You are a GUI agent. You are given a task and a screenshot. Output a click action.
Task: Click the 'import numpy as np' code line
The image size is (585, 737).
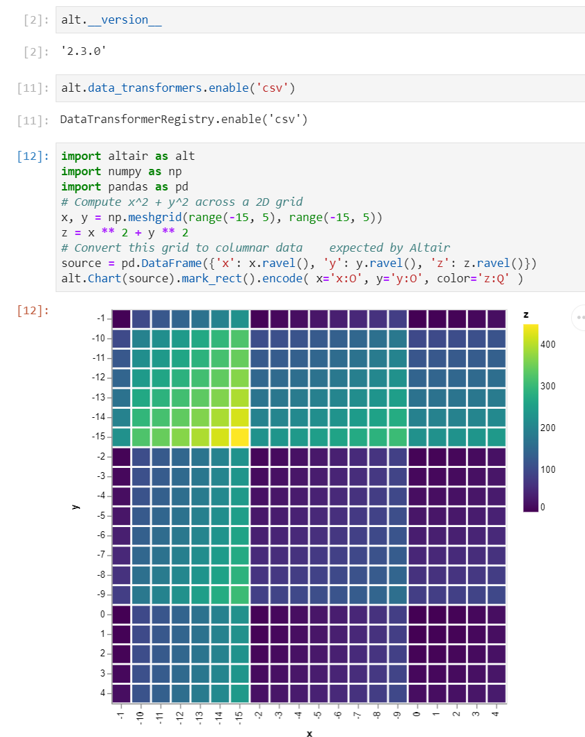coord(121,172)
